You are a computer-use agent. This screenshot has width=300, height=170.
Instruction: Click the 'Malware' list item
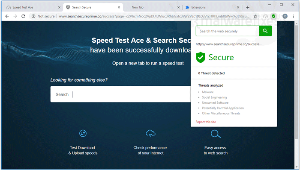click(208, 92)
